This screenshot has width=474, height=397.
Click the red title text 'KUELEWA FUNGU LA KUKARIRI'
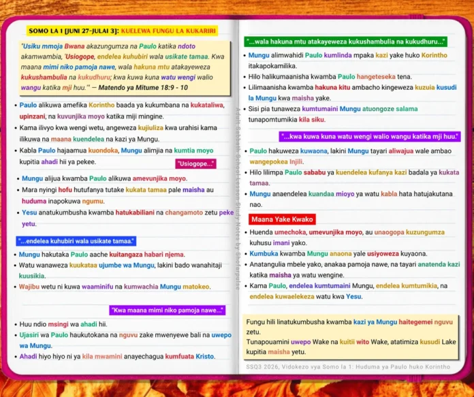tap(168, 31)
